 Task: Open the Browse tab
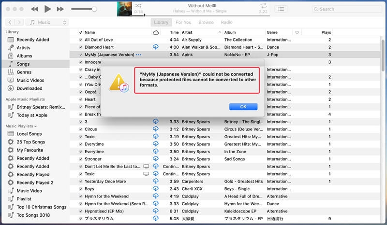[206, 22]
